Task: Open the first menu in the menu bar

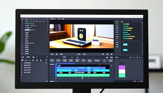Action: pos(26,16)
